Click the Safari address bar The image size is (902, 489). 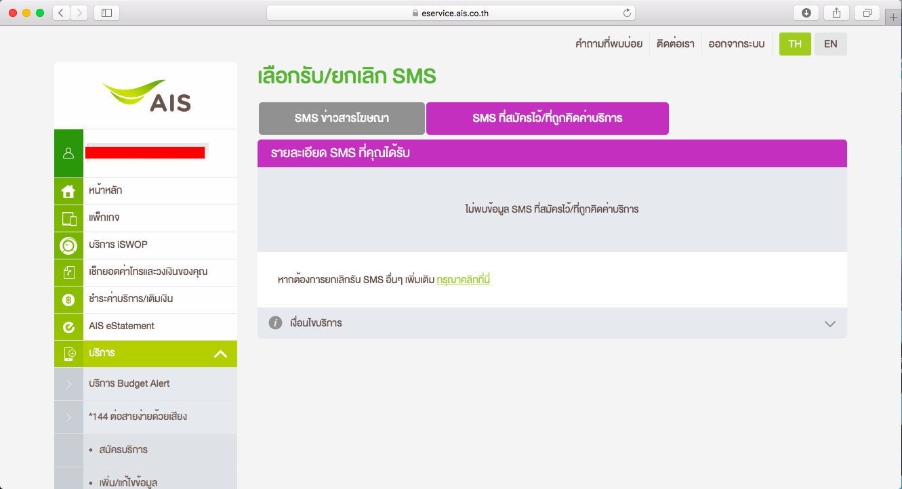(451, 13)
